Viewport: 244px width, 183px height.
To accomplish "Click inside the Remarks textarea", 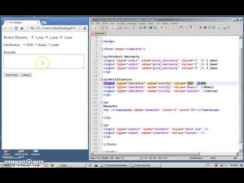I will click(x=44, y=62).
